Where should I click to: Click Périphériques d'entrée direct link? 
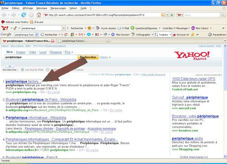(x=39, y=129)
